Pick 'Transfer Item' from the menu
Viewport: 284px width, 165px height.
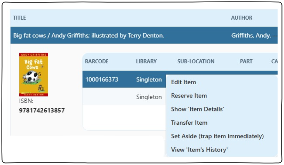click(189, 123)
